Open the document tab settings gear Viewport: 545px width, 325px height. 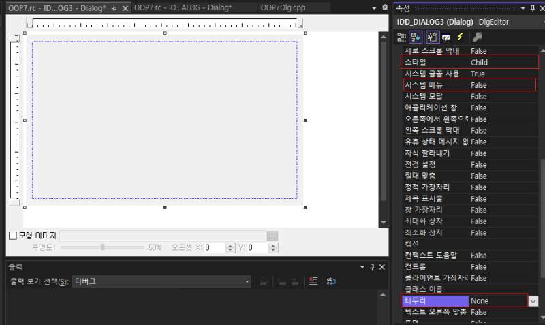385,7
